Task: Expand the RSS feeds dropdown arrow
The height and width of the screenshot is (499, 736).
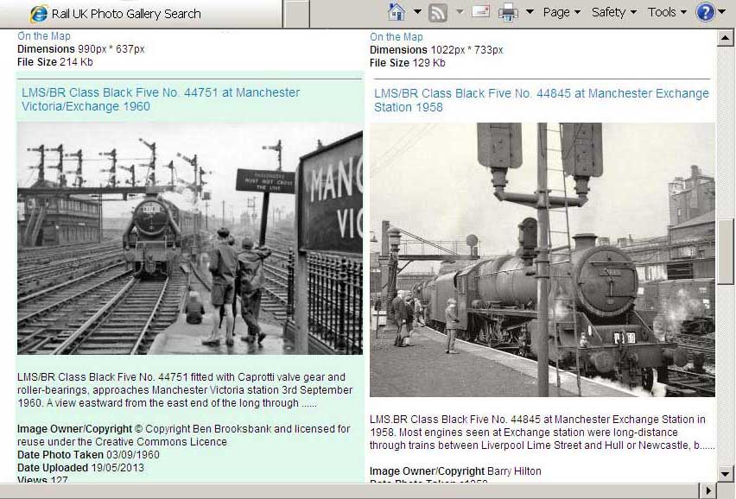Action: (460, 12)
